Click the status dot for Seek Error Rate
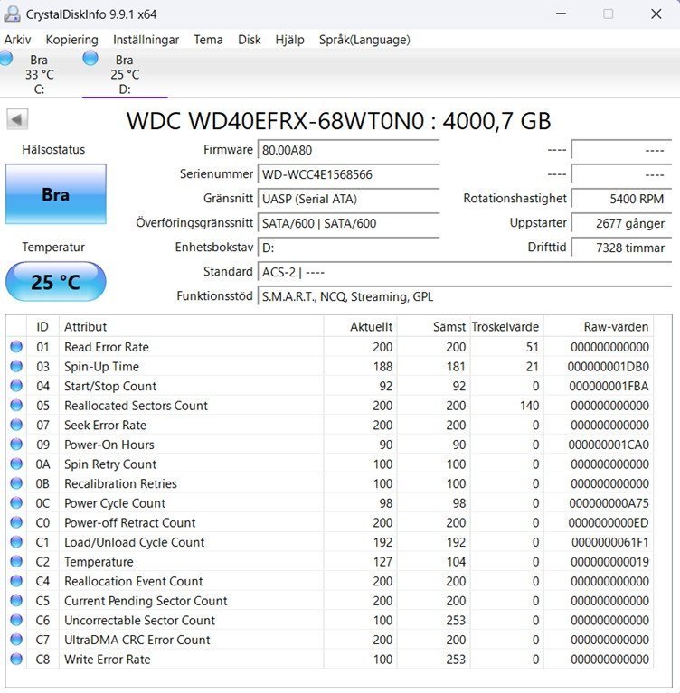This screenshot has width=680, height=693. click(16, 425)
